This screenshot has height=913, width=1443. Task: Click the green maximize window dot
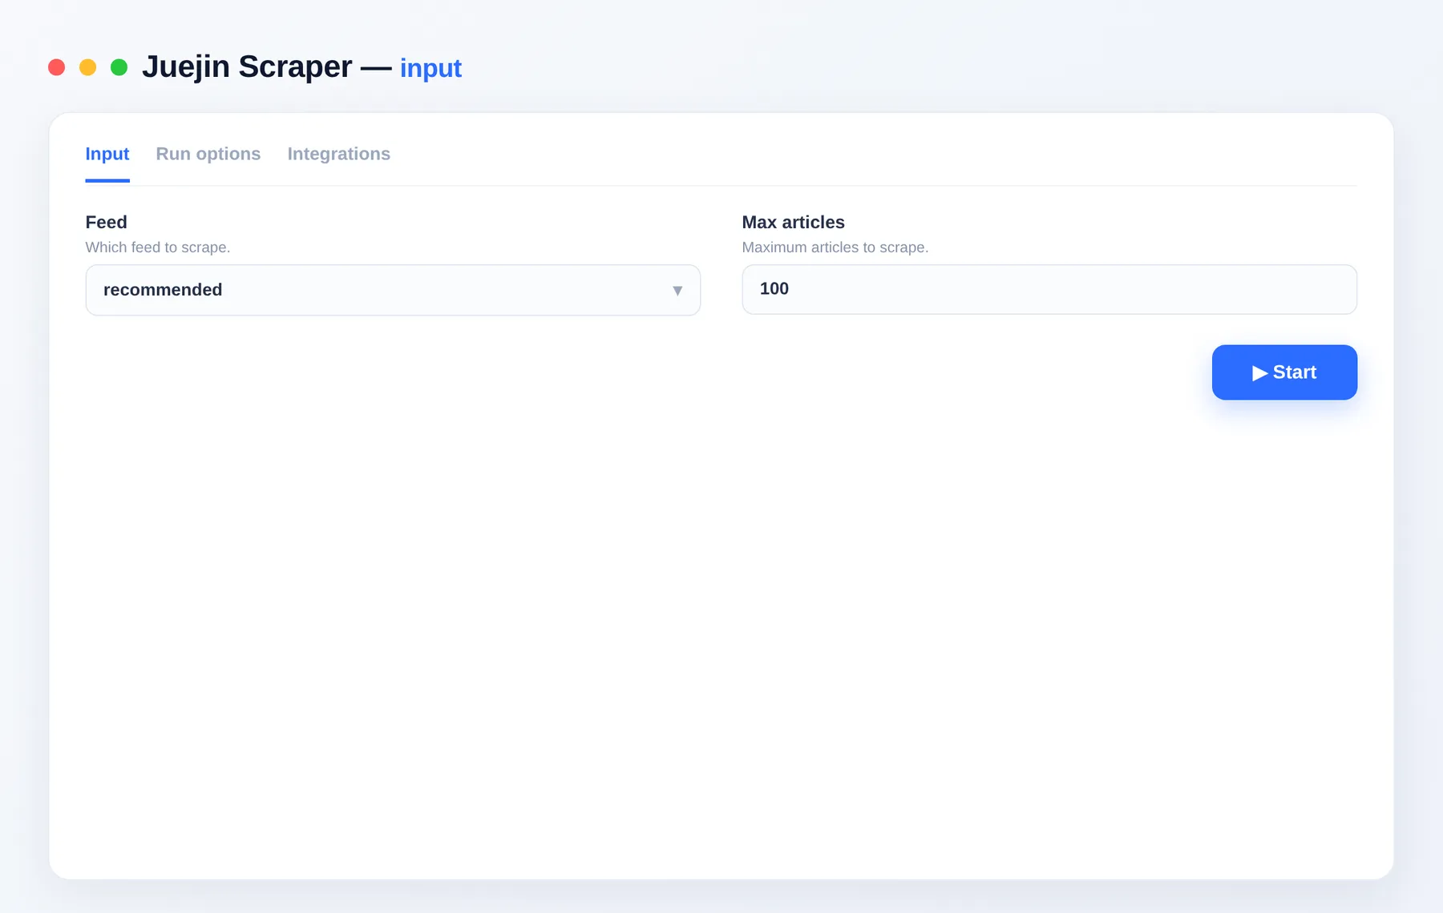point(119,67)
